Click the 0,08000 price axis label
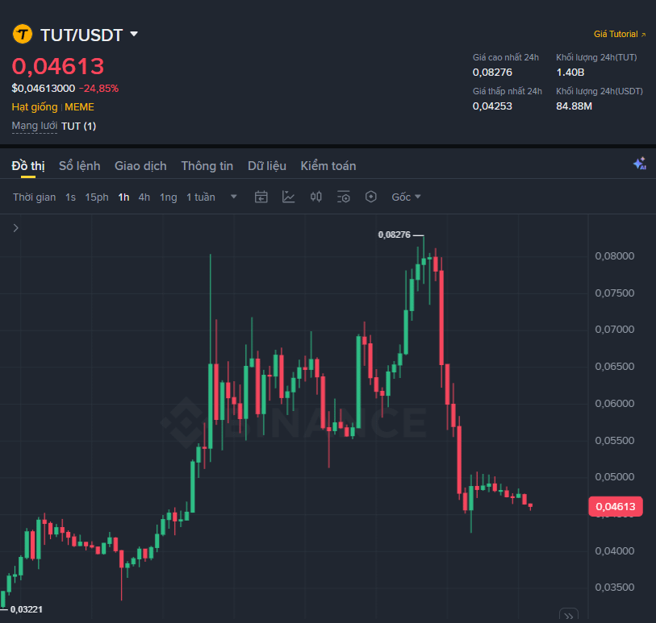The height and width of the screenshot is (623, 656). click(615, 255)
